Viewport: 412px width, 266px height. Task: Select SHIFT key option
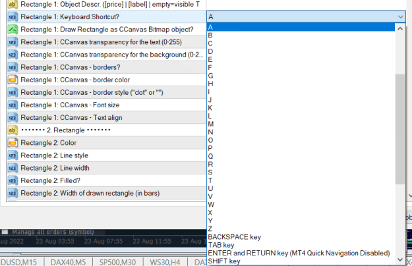[x=301, y=261]
